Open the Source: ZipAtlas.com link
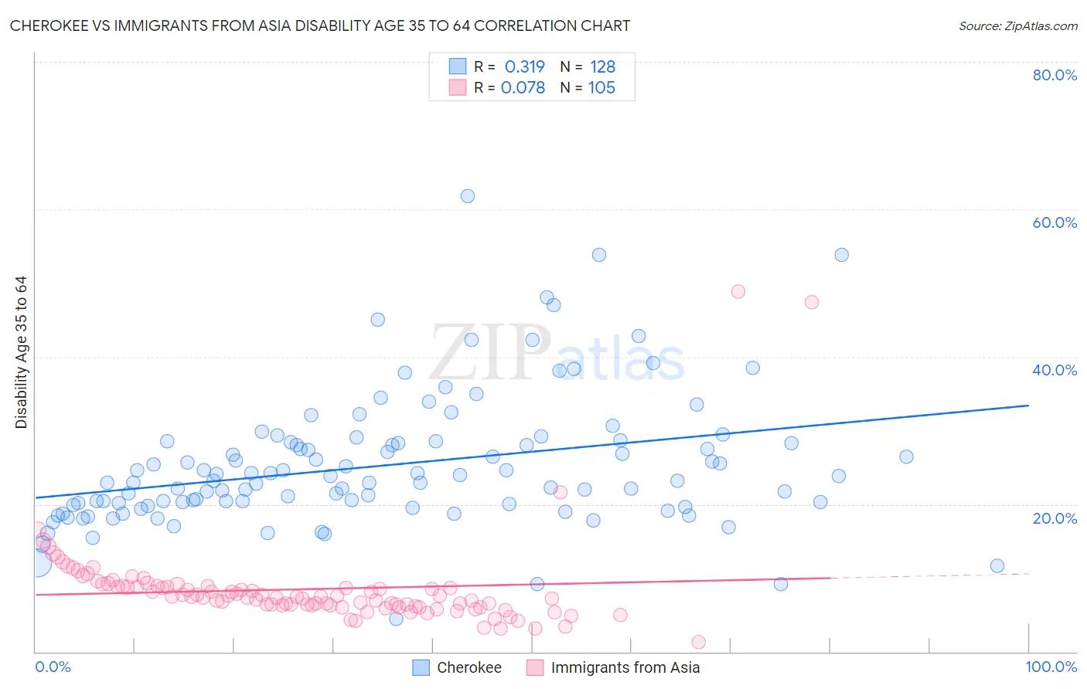 click(1018, 25)
